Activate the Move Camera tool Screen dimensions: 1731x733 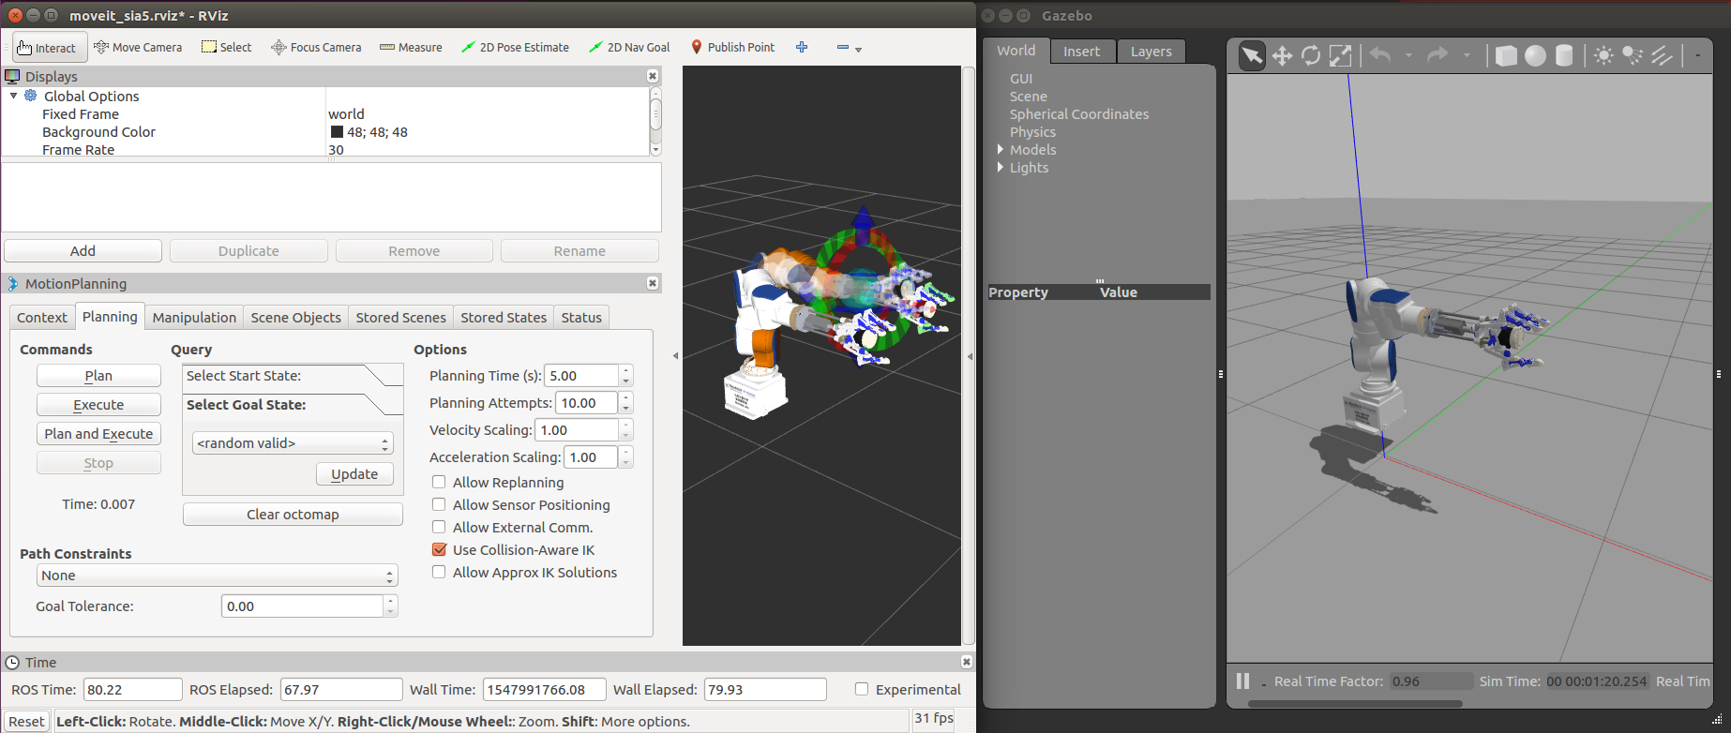pos(138,48)
